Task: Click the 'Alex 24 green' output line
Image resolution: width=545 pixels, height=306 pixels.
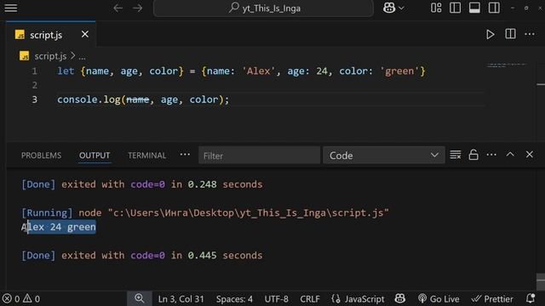Action: click(x=59, y=227)
